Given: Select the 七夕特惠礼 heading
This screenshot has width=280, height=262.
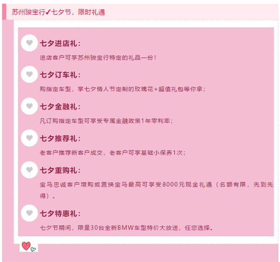Looking at the screenshot, I should (x=60, y=213).
